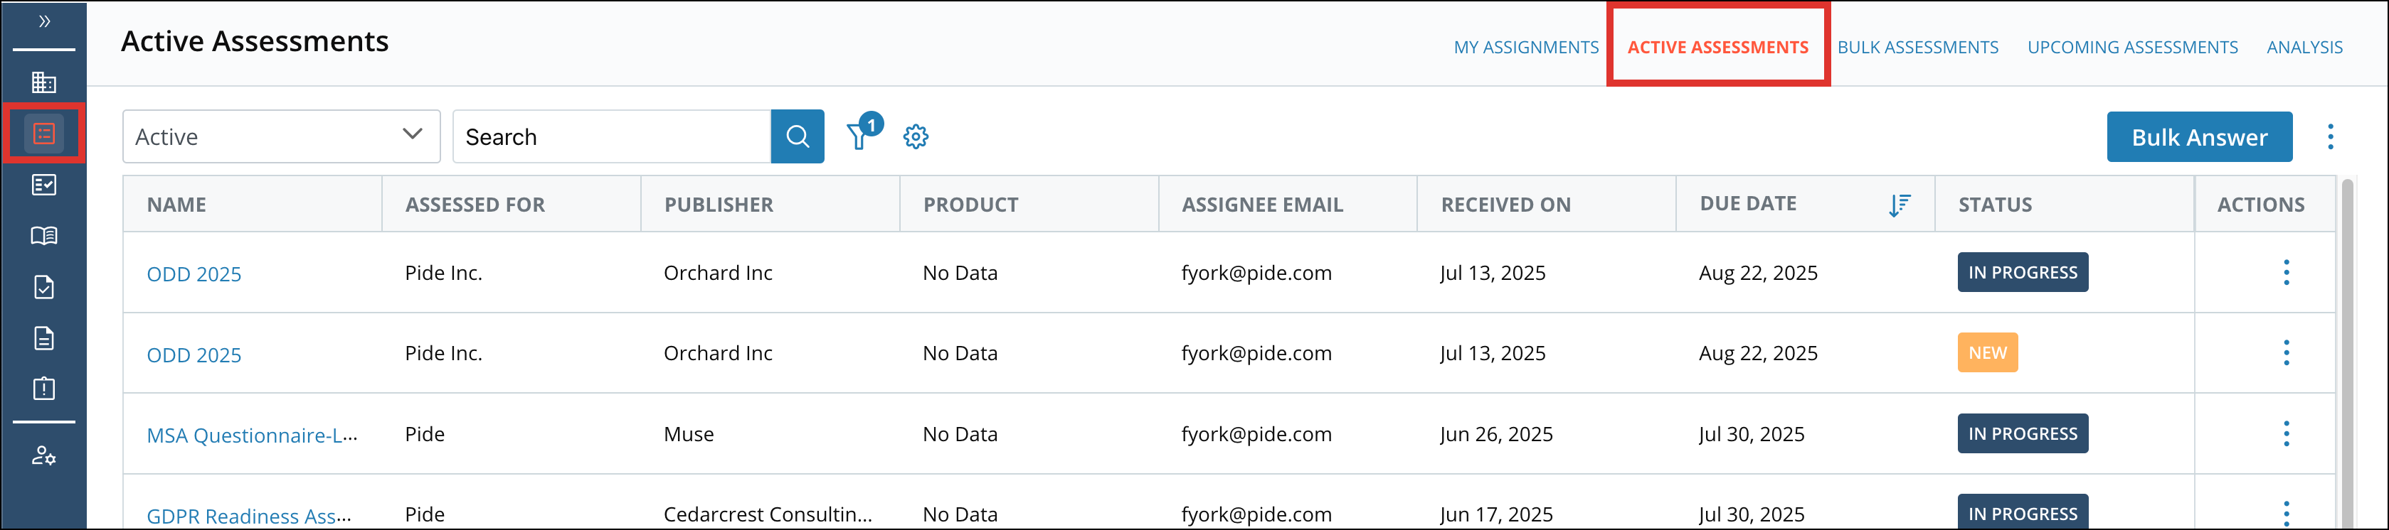Click Cedarcrest Consultin... publisher cell
The height and width of the screenshot is (530, 2389).
click(x=768, y=514)
